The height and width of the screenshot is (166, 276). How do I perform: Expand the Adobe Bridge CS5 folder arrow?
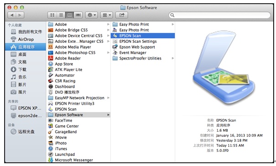coord(108,30)
